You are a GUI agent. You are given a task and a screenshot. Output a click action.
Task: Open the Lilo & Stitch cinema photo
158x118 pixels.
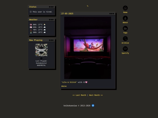coord(88,48)
